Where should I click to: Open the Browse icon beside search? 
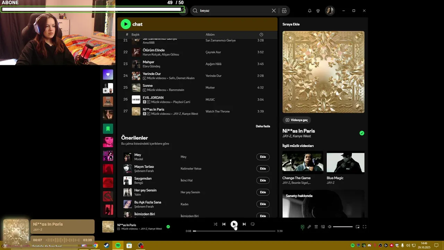(284, 11)
